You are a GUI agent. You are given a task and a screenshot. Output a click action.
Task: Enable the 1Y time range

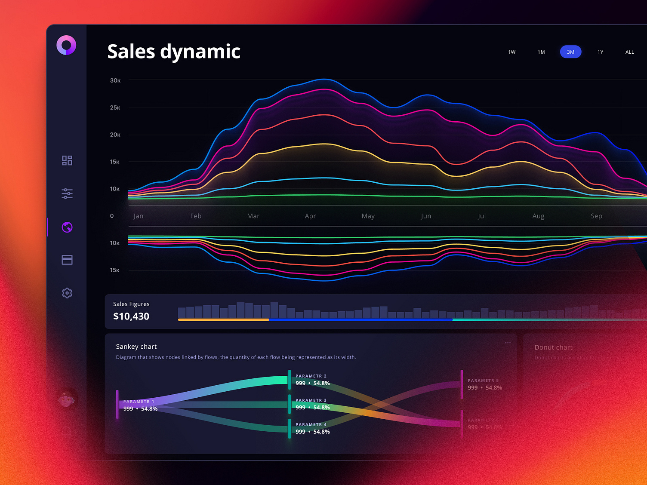600,52
